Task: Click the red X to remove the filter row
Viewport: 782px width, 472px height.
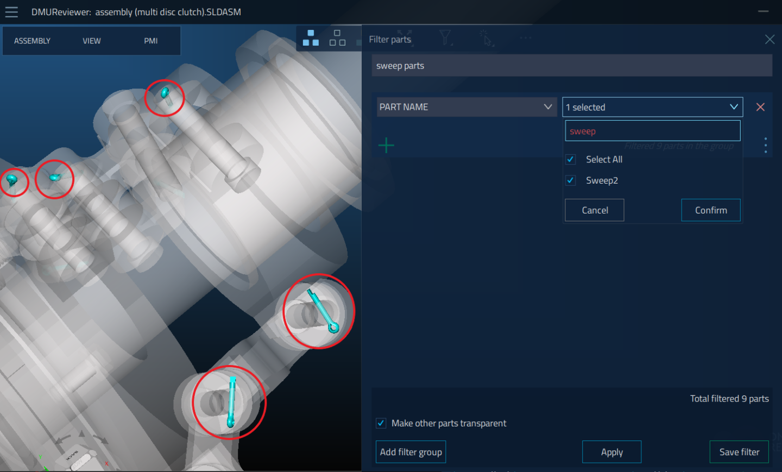Action: [760, 106]
